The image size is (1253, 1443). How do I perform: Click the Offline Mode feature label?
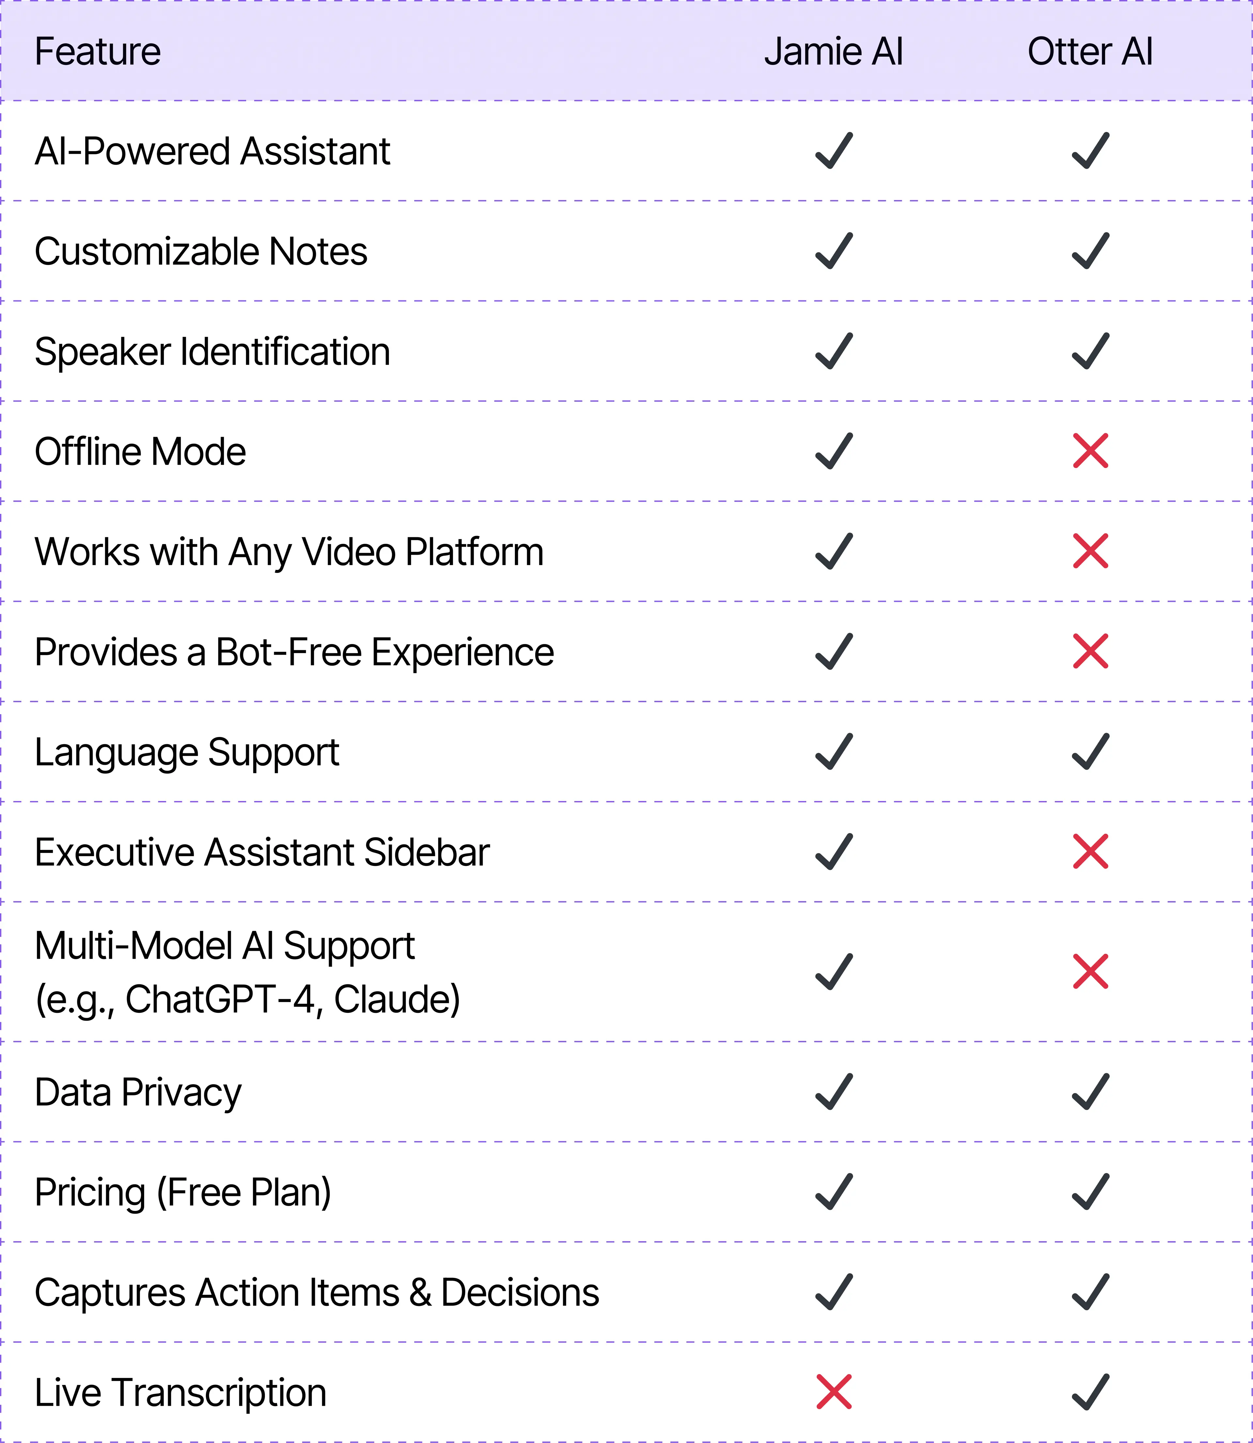(141, 451)
